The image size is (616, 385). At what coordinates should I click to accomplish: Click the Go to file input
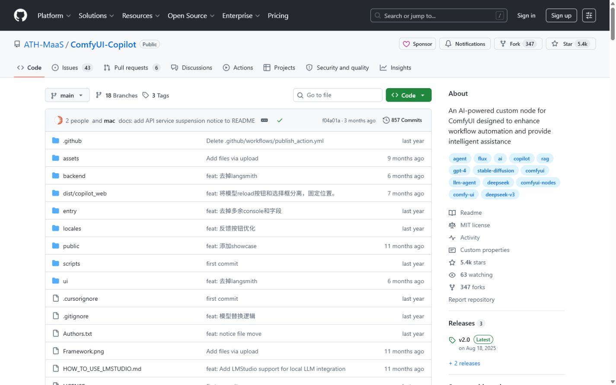point(338,95)
